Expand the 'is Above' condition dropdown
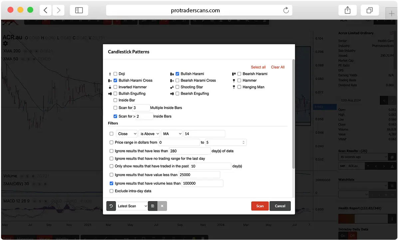The width and height of the screenshot is (398, 240). pyautogui.click(x=149, y=134)
